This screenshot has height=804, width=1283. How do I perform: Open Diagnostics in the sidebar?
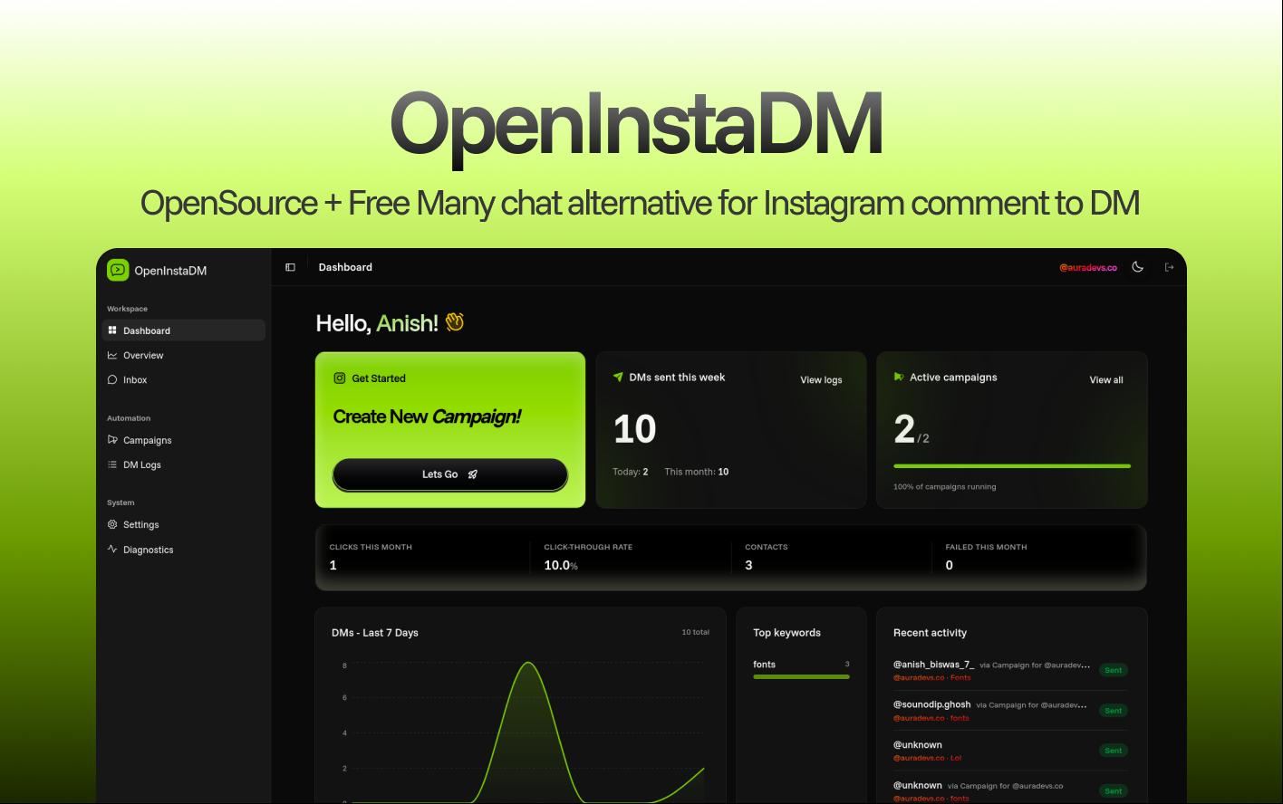click(x=184, y=550)
